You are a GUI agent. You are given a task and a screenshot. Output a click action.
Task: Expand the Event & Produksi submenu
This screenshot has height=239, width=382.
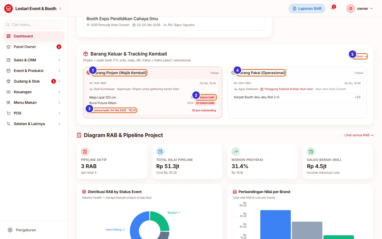pyautogui.click(x=34, y=71)
